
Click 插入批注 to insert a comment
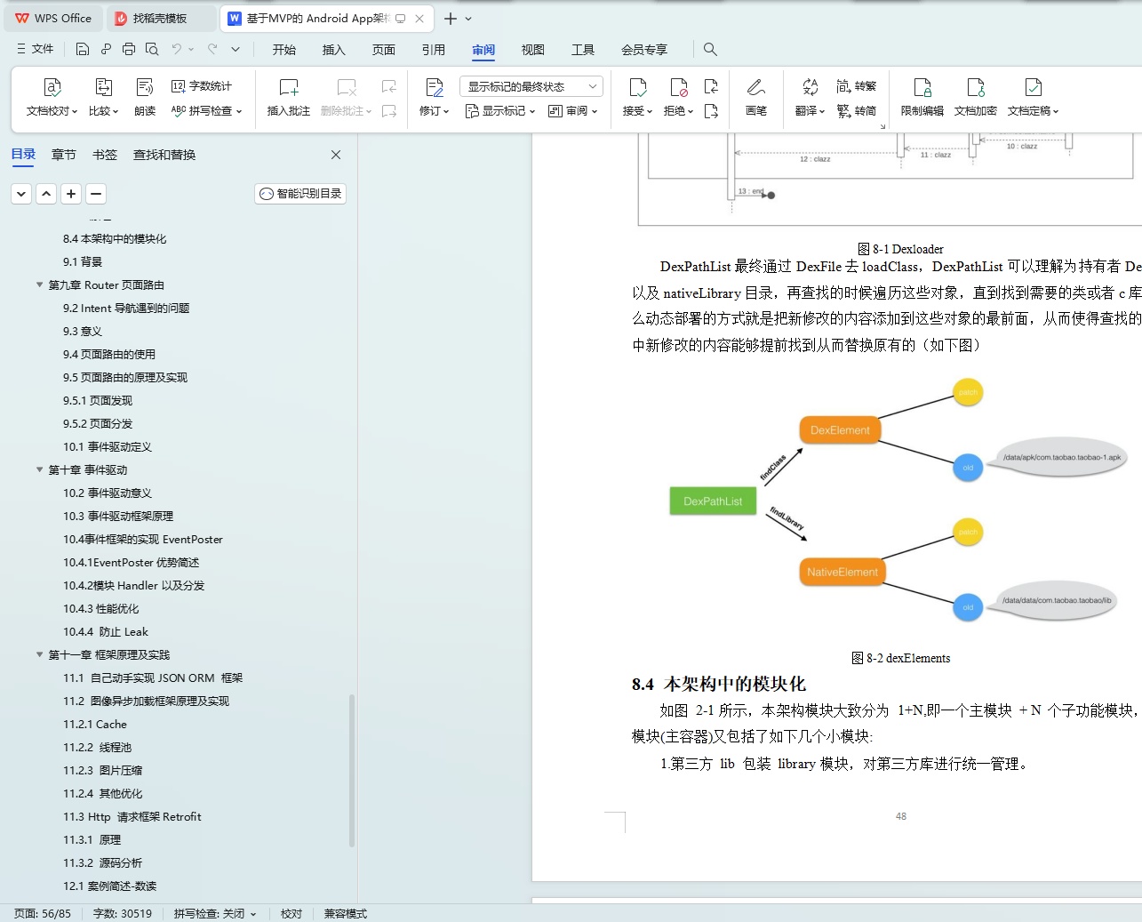(x=289, y=97)
